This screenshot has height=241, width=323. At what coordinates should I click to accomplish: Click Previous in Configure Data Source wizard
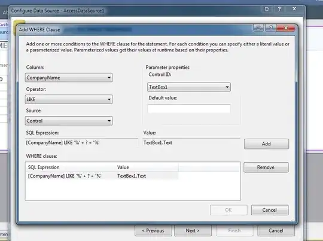(x=153, y=230)
